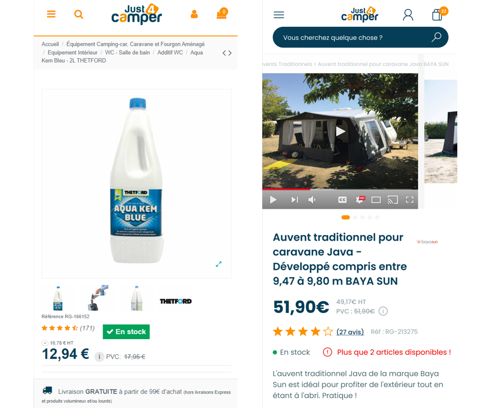Screen dimensions: 487x408
Task: Toggle closed captions on the video
Action: coord(342,200)
